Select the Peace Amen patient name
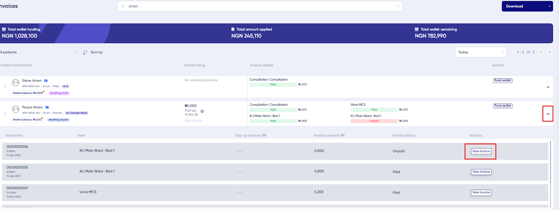This screenshot has height=210, width=559. click(32, 107)
